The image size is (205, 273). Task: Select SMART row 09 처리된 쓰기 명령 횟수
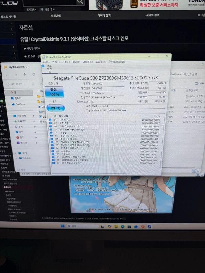[x=105, y=145]
